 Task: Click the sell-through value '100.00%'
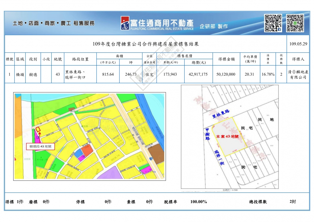(x=199, y=202)
